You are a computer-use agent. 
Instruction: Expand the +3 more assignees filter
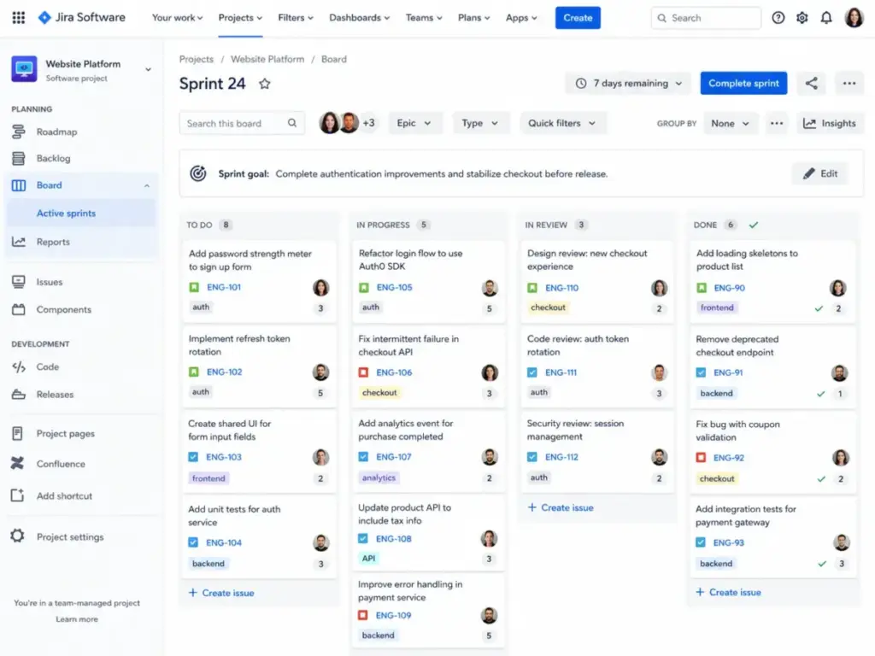tap(369, 123)
